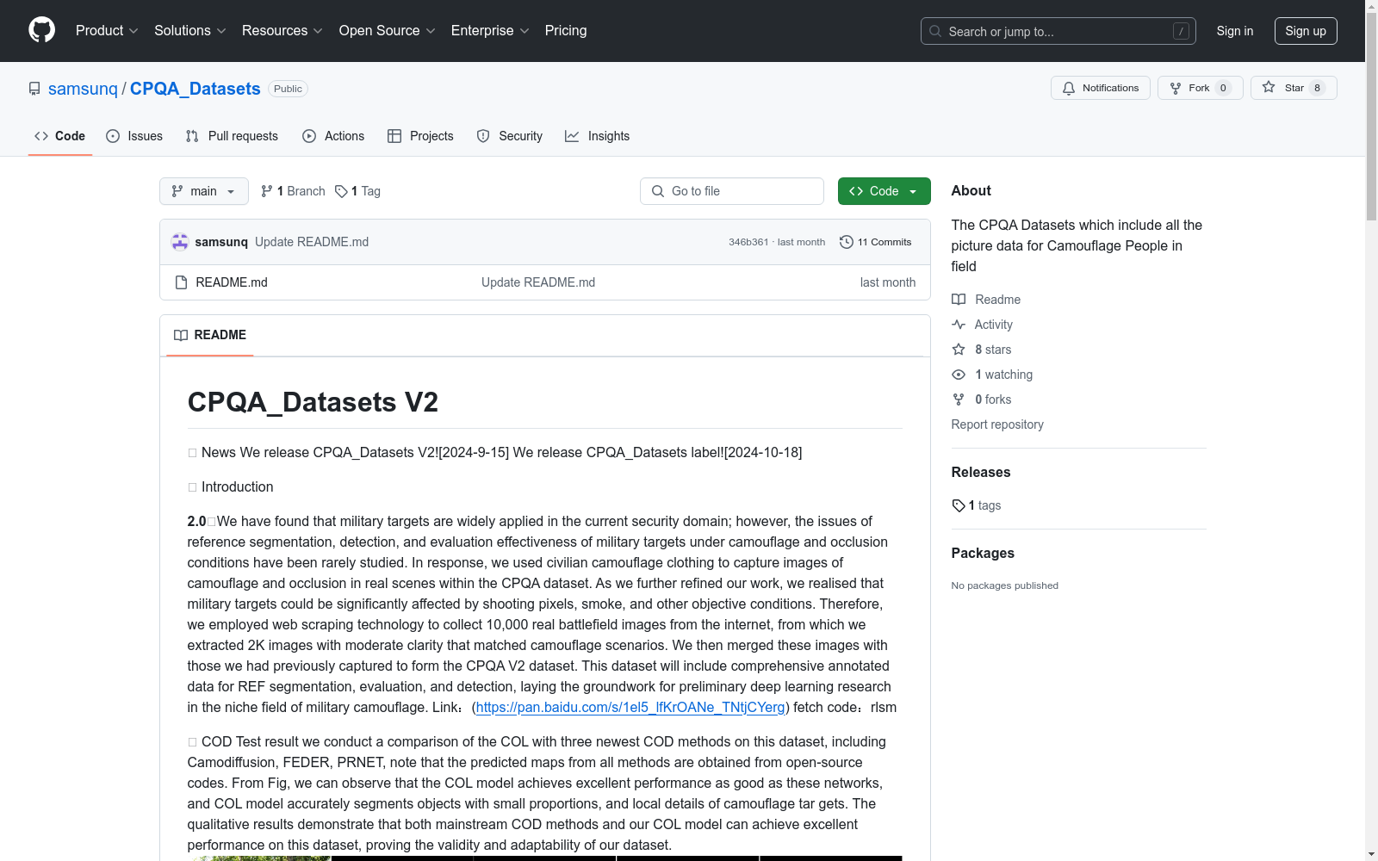This screenshot has width=1378, height=861.
Task: Select the README tab in the file viewer
Action: [x=210, y=335]
